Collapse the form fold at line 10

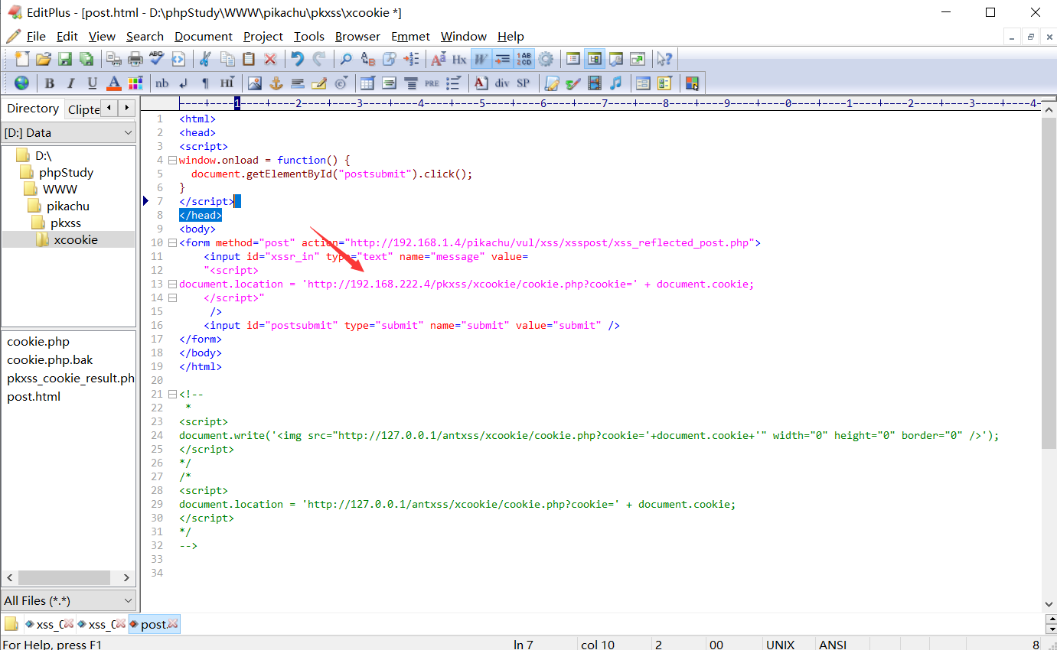[172, 243]
